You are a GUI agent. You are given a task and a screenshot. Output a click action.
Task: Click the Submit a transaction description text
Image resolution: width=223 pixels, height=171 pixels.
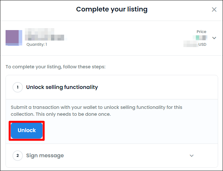[x=96, y=111]
